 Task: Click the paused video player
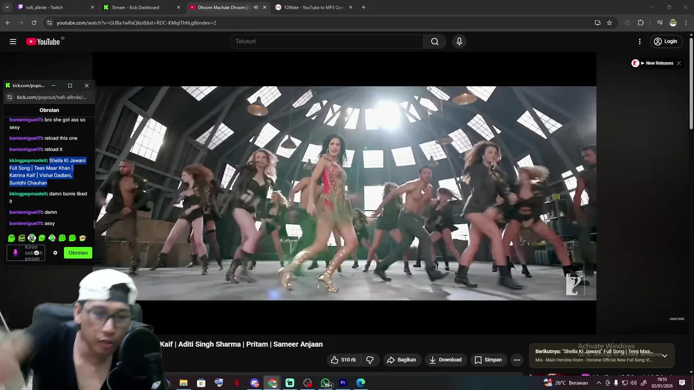344,193
